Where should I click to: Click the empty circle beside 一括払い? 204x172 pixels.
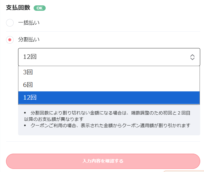[x=10, y=23]
